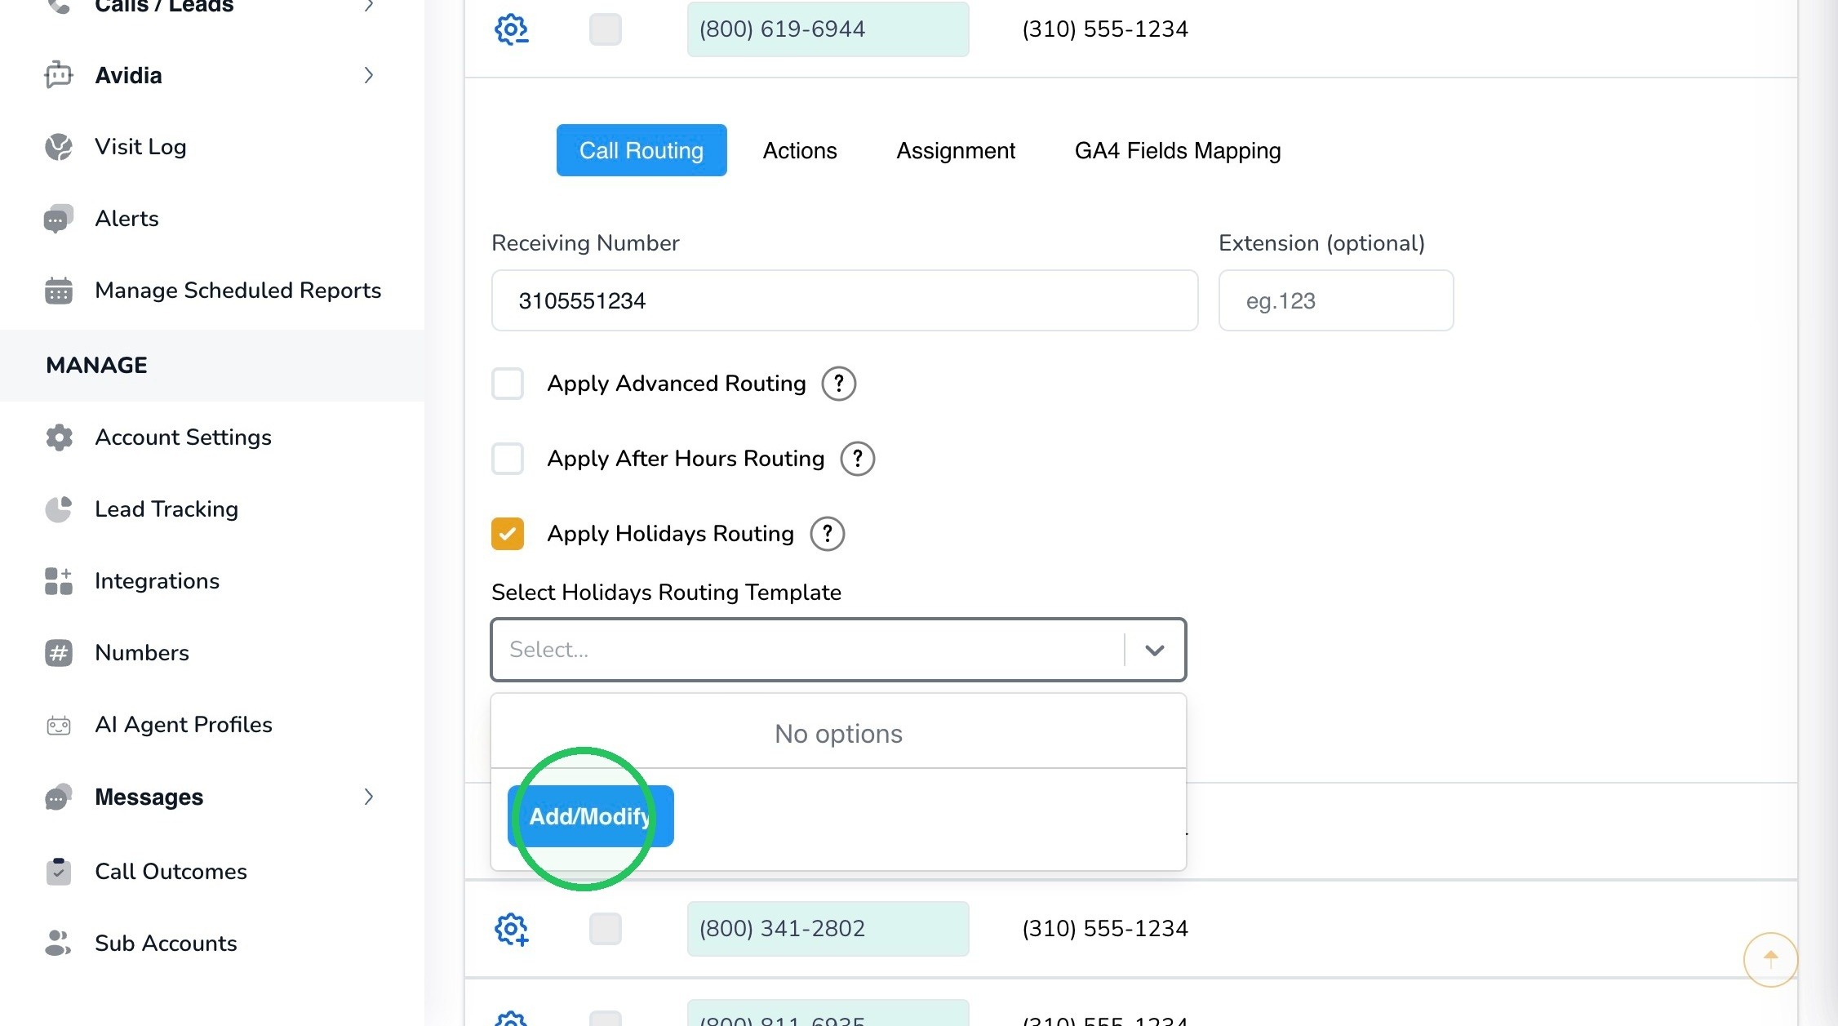Click the Numbers hash icon
This screenshot has height=1026, width=1838.
pyautogui.click(x=59, y=653)
